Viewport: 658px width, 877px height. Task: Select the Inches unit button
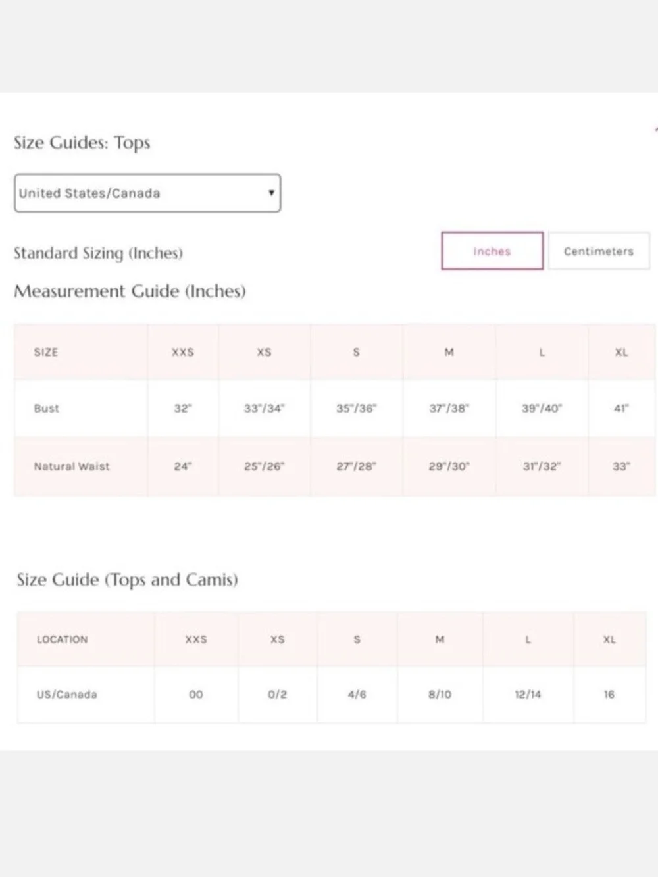coord(492,251)
